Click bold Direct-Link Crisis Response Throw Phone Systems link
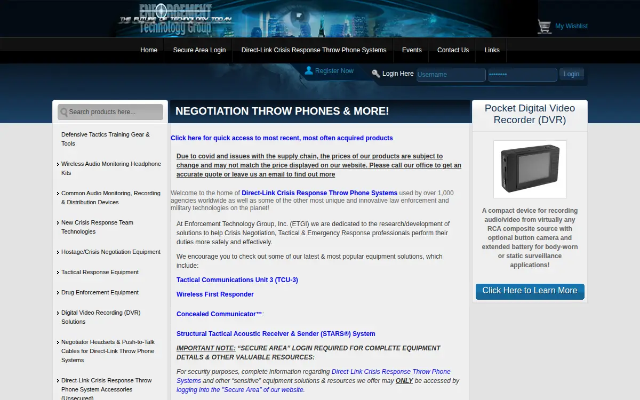This screenshot has height=400, width=640. point(319,193)
